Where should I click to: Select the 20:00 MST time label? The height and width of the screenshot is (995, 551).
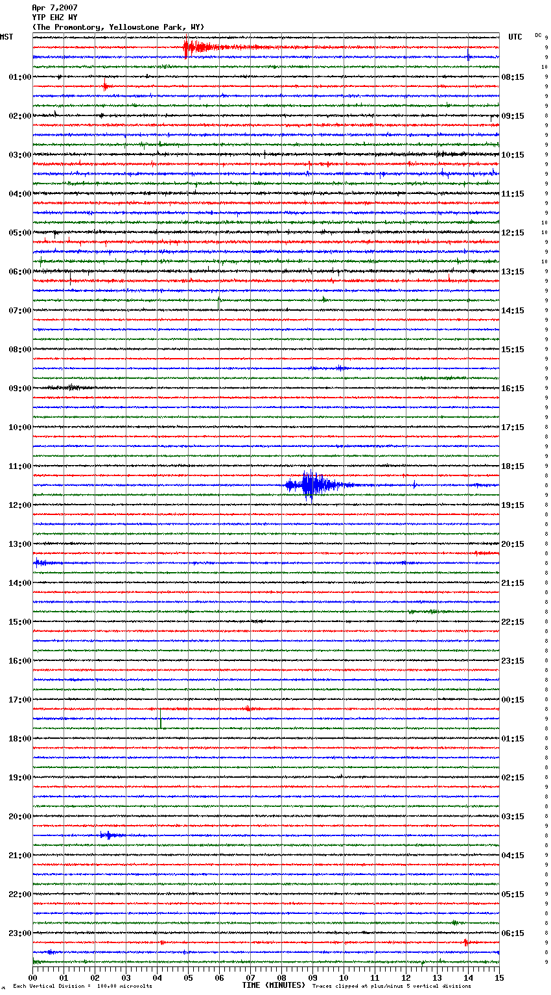(20, 817)
